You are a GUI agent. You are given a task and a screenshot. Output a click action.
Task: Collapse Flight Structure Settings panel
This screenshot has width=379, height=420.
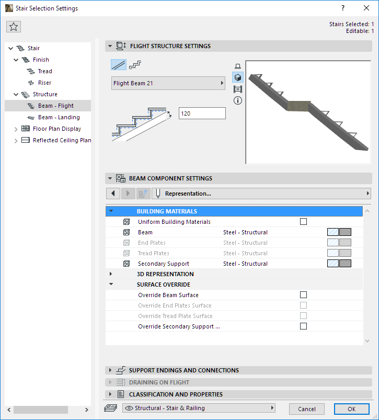[x=110, y=46]
